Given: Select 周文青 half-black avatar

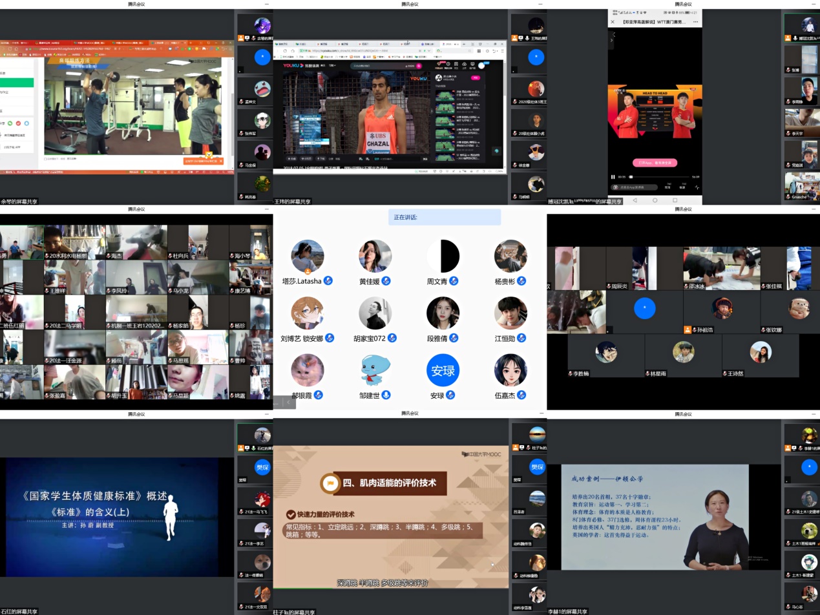Looking at the screenshot, I should pyautogui.click(x=443, y=256).
